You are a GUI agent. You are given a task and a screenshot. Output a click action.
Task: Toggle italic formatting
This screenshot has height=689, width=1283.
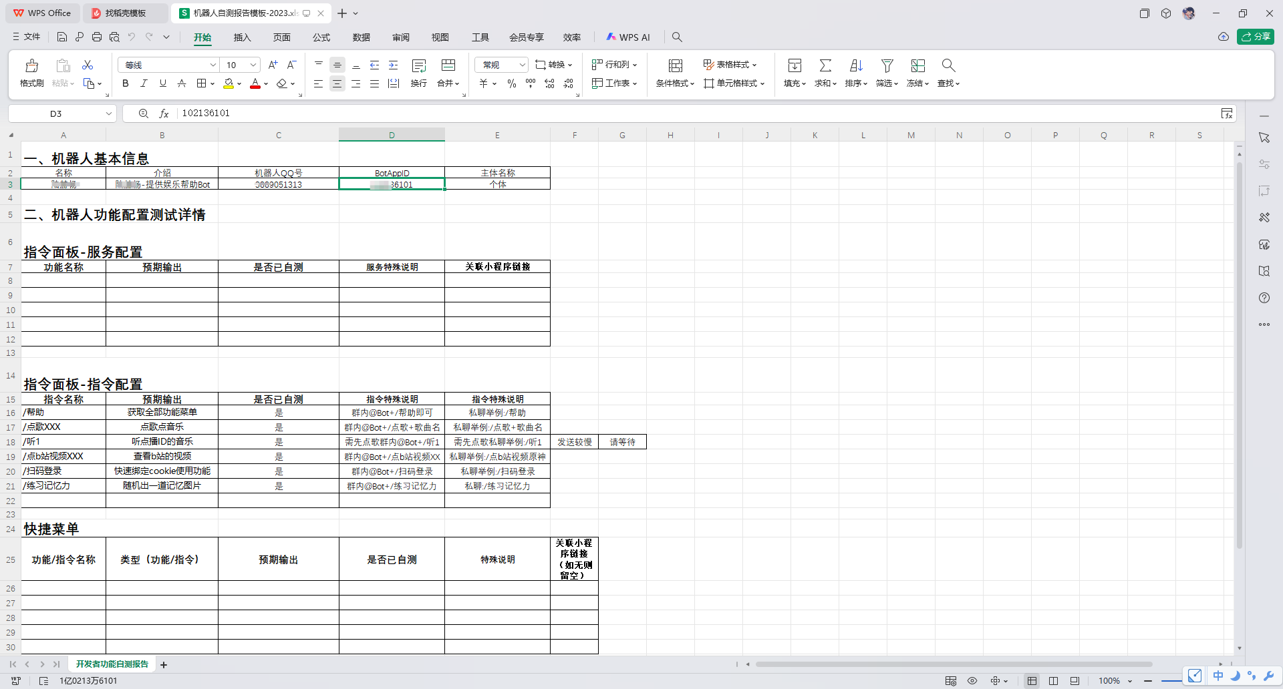(144, 83)
